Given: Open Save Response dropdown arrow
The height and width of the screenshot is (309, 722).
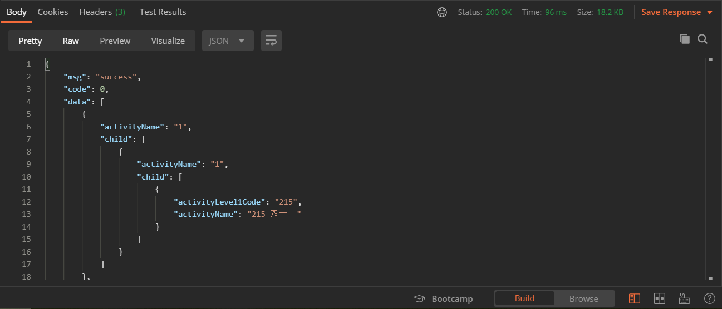Looking at the screenshot, I should click(x=710, y=12).
